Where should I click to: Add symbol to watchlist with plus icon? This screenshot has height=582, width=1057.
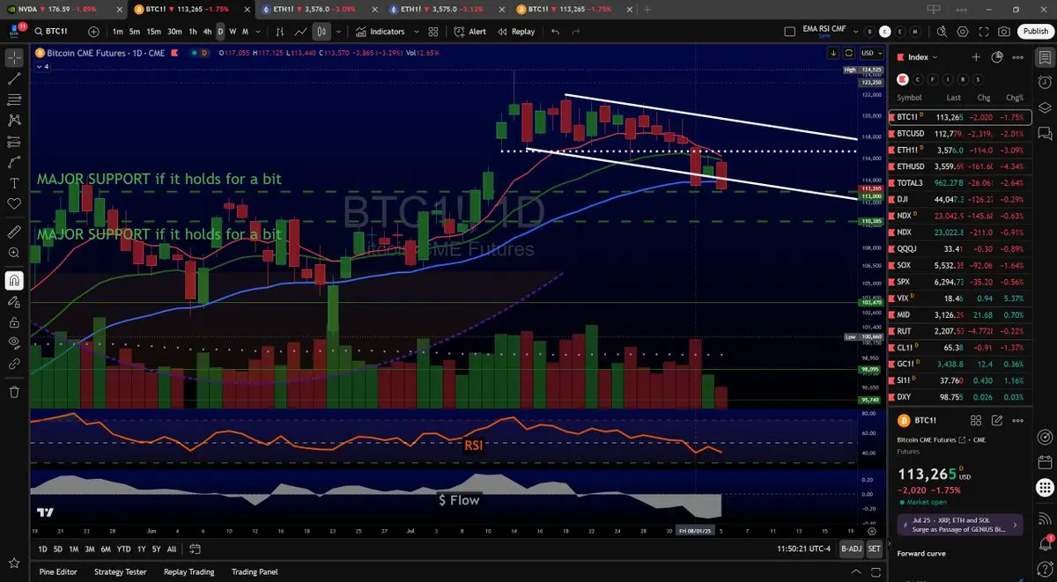pyautogui.click(x=976, y=56)
